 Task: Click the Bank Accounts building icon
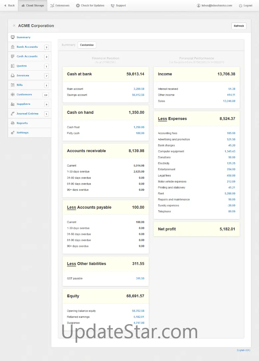coord(13,47)
